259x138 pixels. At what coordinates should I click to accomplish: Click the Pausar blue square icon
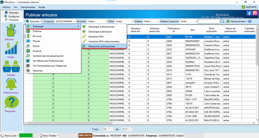[28, 41]
